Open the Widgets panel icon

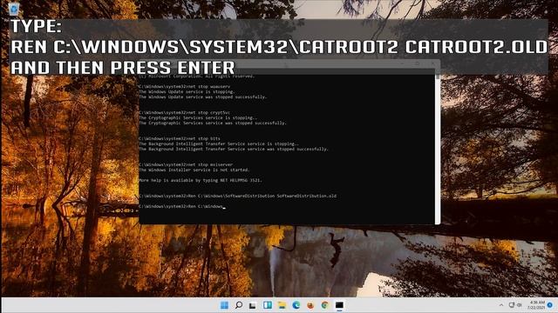268,305
